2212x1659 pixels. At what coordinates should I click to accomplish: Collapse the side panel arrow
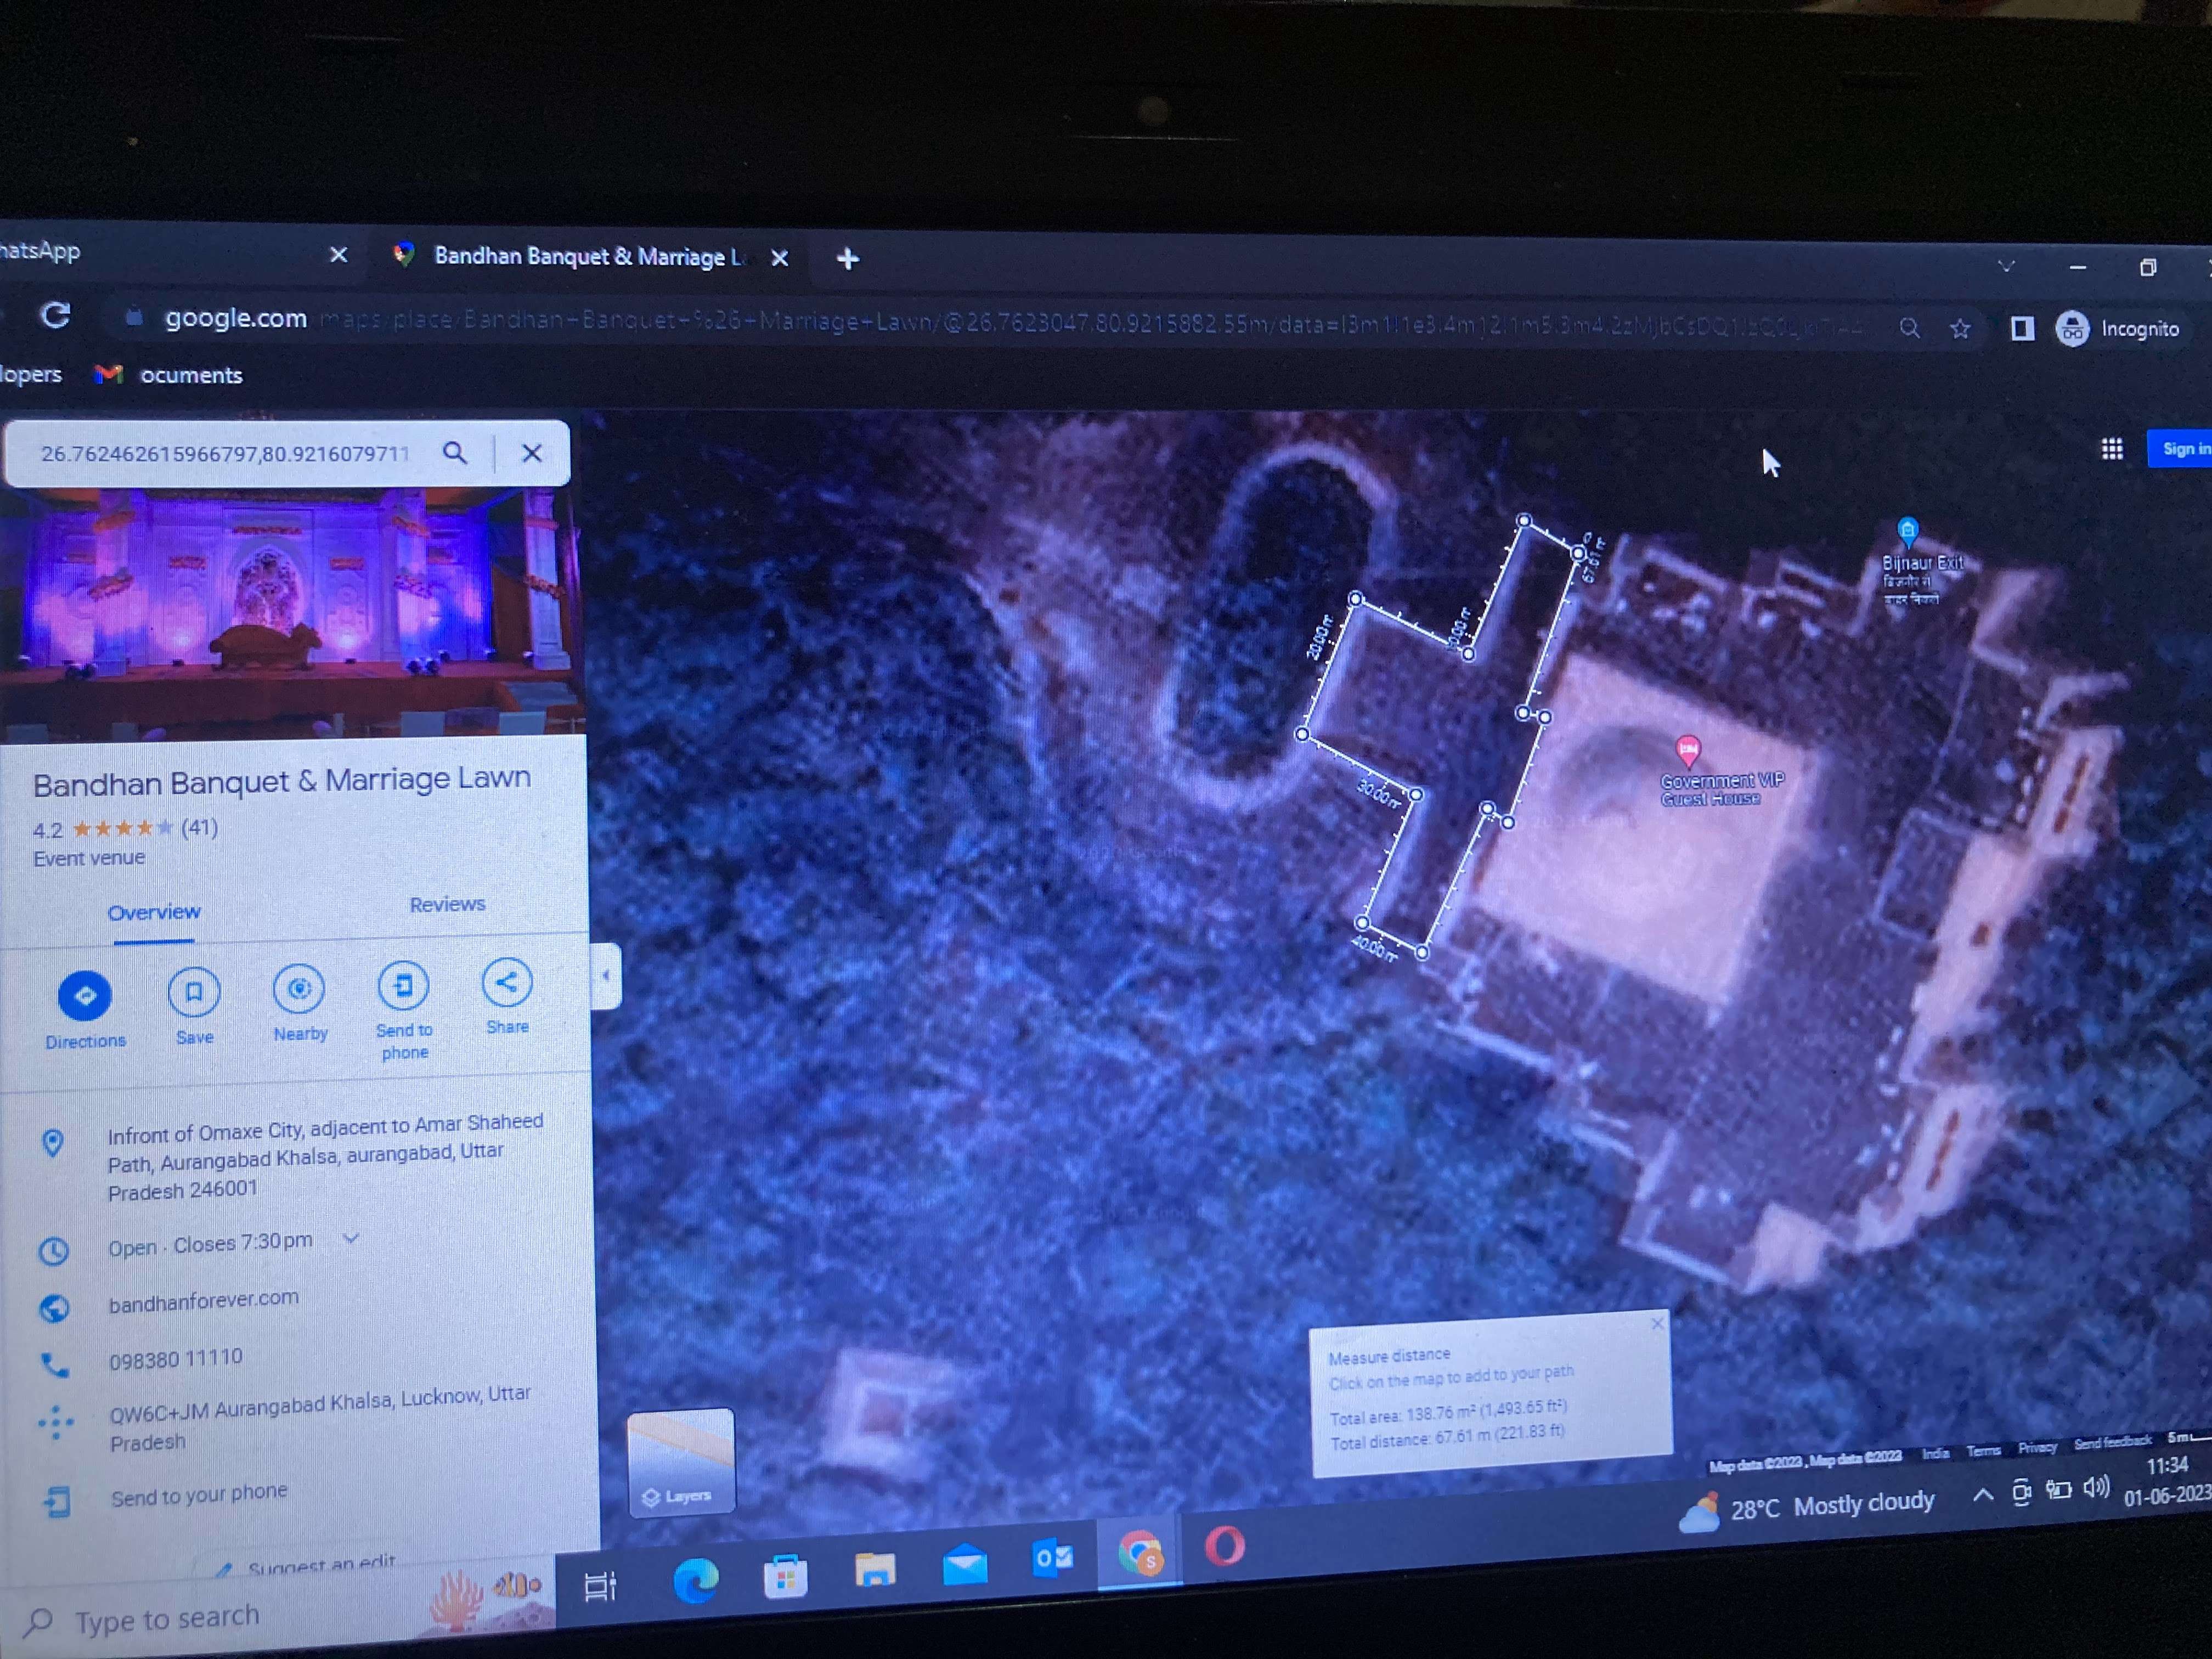coord(606,975)
